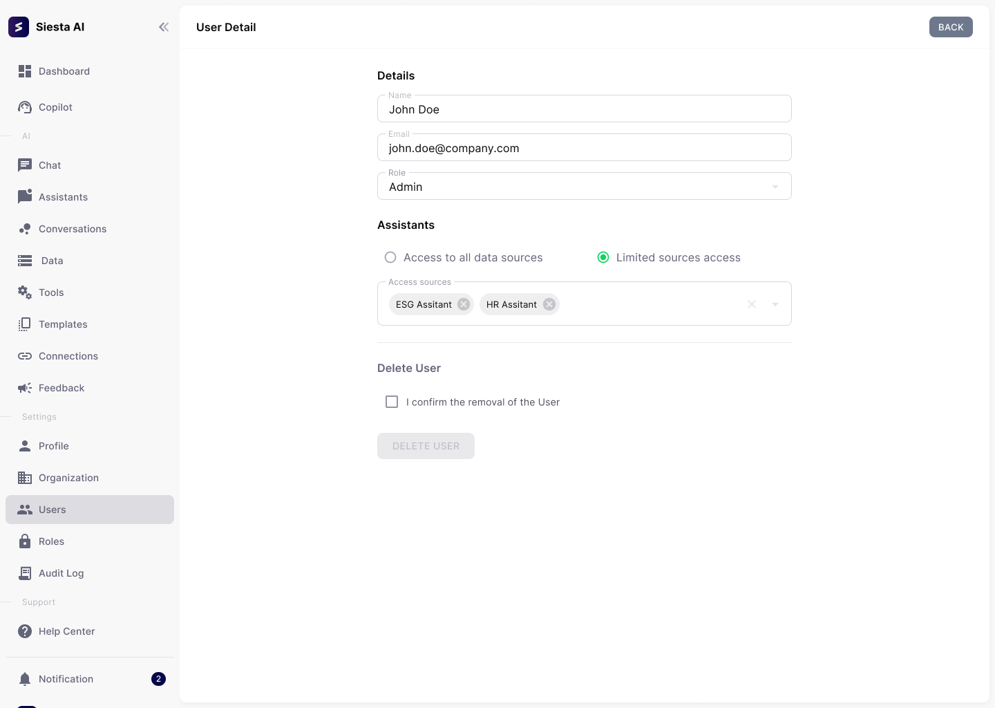This screenshot has height=708, width=995.
Task: Open Tools gear icon in sidebar
Action: tap(25, 292)
